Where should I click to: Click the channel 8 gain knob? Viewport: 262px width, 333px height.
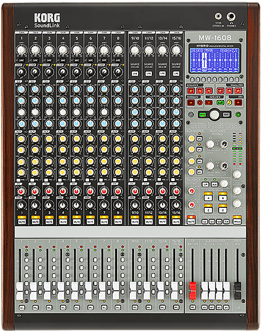point(118,50)
